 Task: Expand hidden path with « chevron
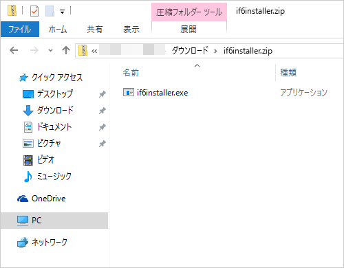94,51
